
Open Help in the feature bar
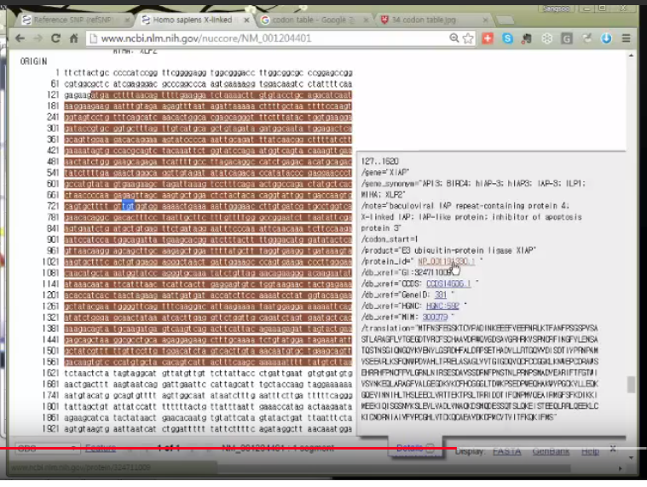point(590,451)
